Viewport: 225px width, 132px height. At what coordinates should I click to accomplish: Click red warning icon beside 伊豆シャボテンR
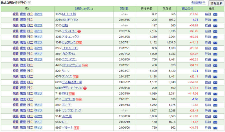coord(85,88)
